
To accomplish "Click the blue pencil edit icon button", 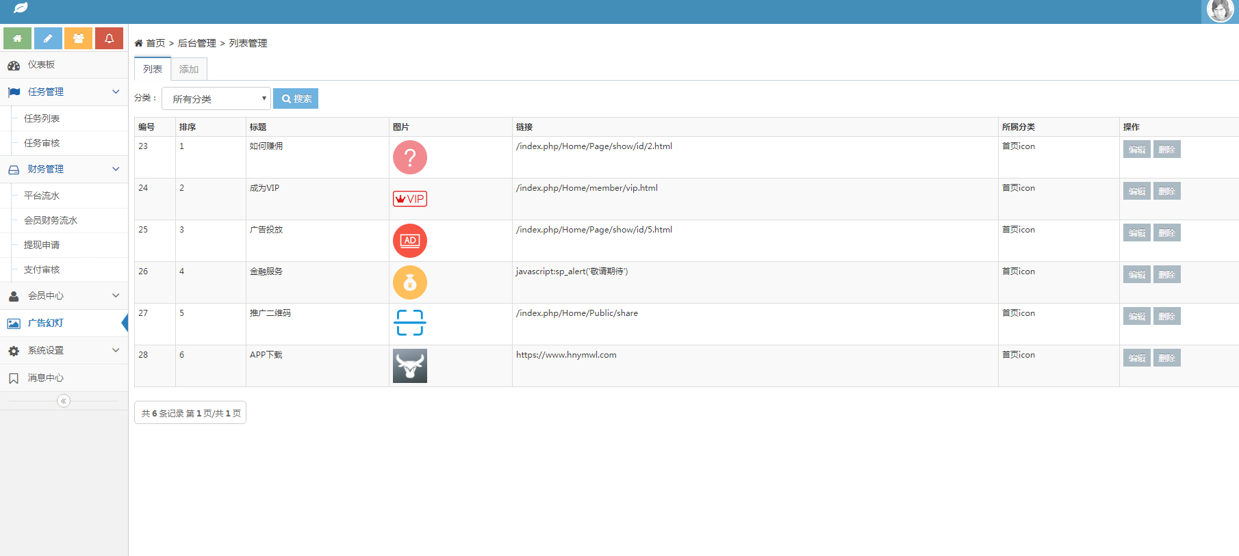I will (x=48, y=38).
